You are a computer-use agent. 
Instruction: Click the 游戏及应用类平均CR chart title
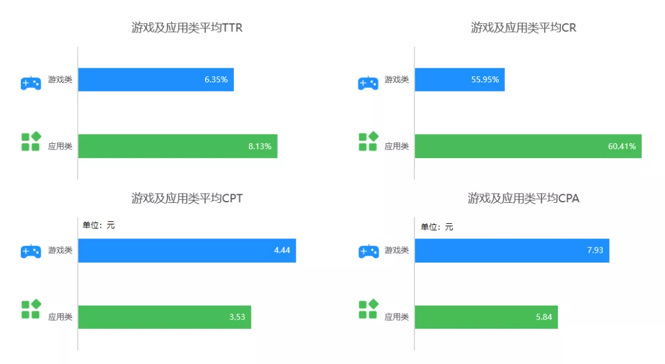[523, 28]
